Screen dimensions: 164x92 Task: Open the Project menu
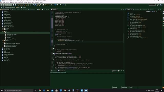[29, 3]
